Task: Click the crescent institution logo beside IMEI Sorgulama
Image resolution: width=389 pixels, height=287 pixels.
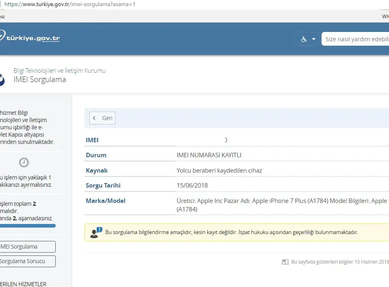Action: [2, 79]
